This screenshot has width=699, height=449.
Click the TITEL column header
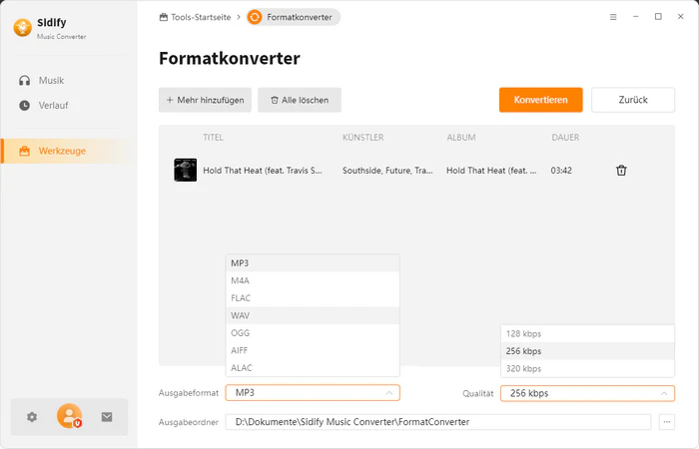[213, 138]
